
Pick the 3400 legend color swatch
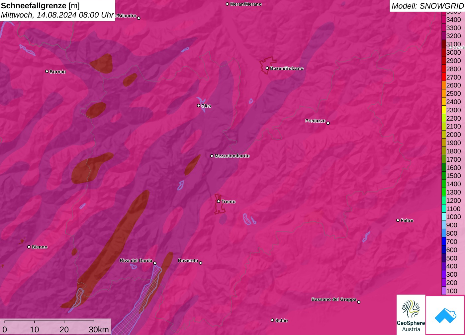(x=444, y=20)
